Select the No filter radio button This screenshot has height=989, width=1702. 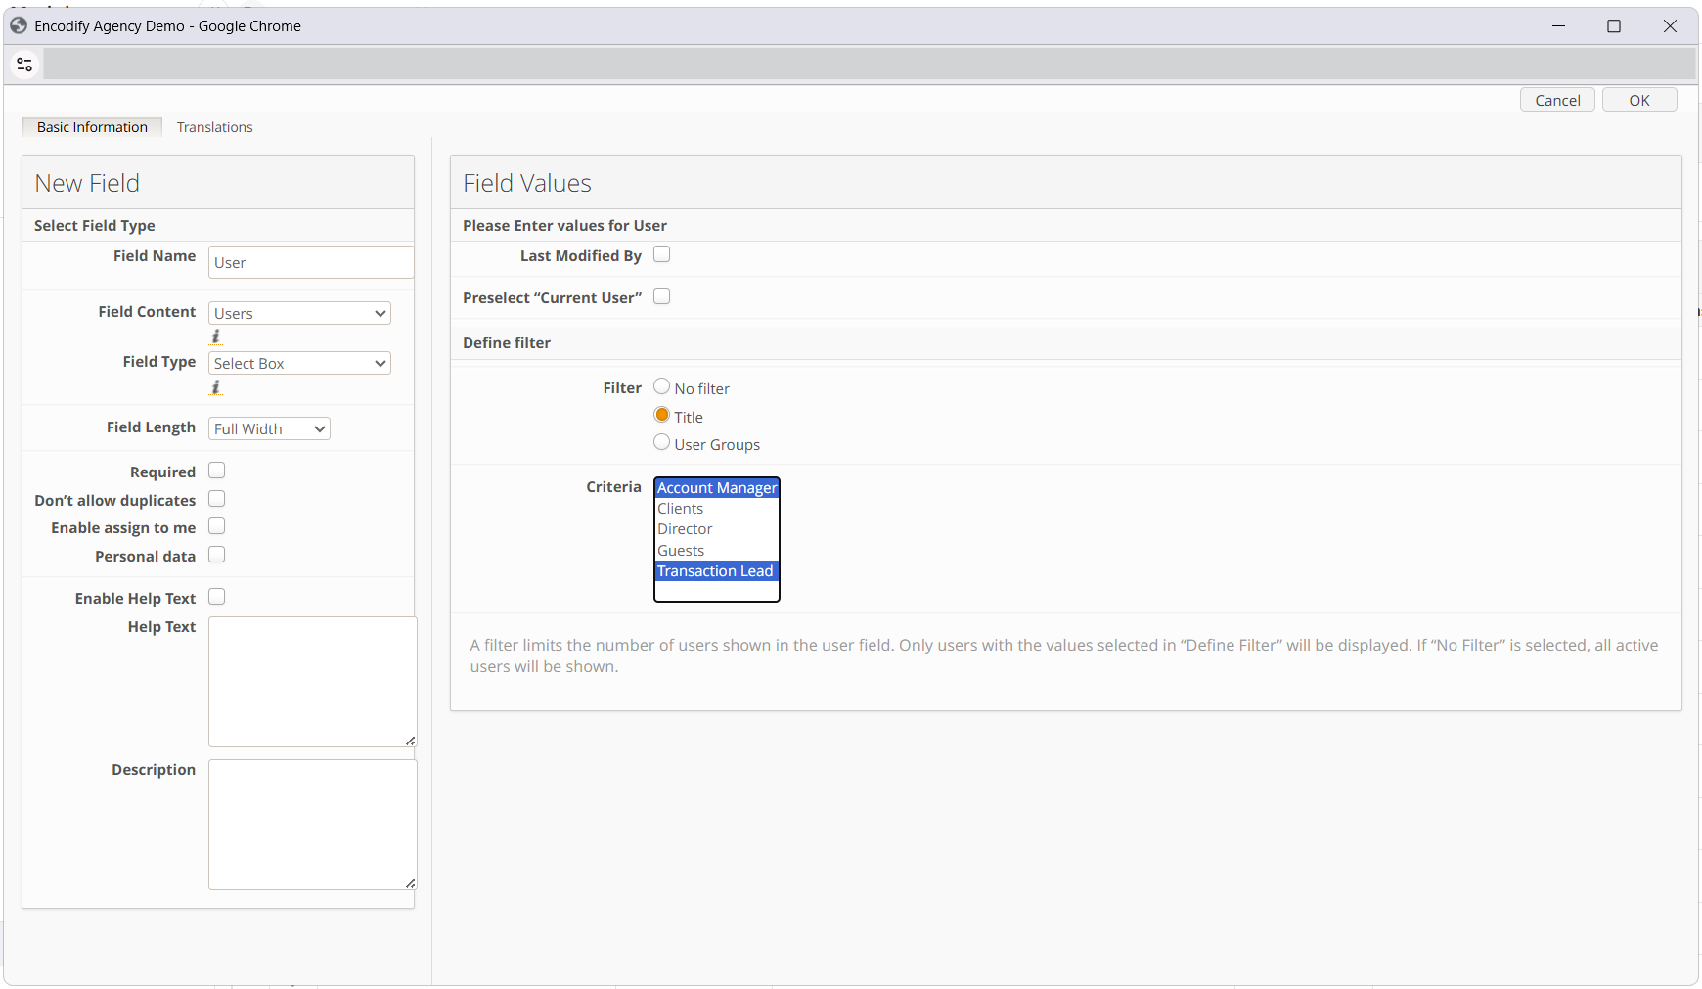coord(662,386)
